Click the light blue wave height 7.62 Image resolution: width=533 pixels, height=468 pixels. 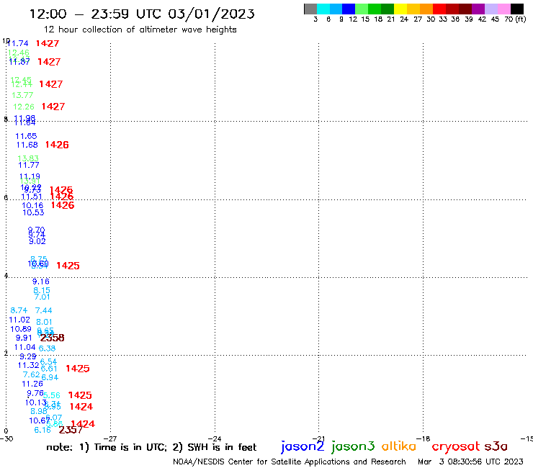pyautogui.click(x=31, y=374)
